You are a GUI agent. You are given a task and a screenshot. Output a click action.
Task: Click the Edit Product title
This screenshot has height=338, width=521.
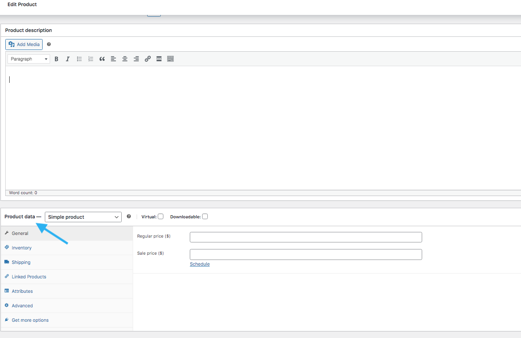point(22,5)
